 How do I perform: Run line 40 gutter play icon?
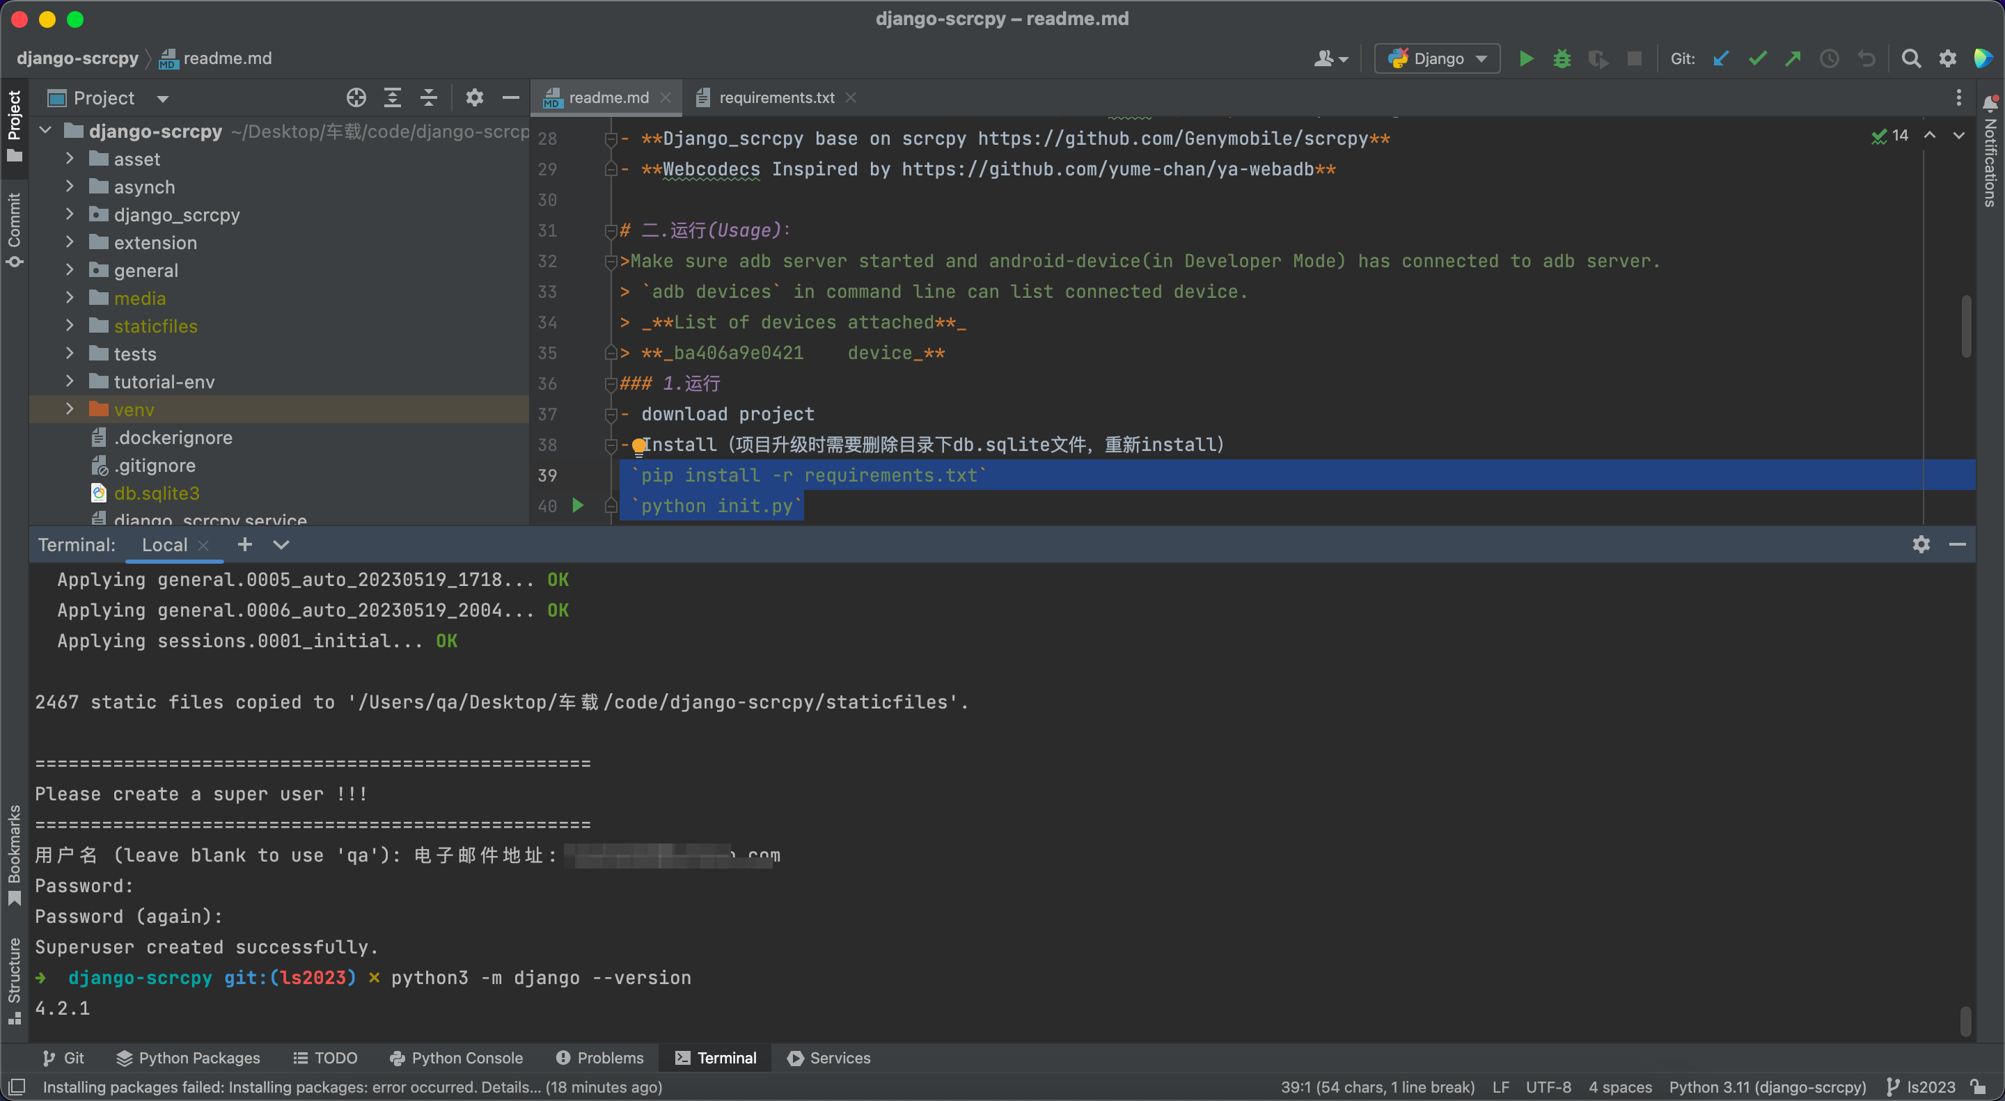578,506
